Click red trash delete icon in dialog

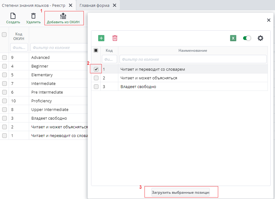pyautogui.click(x=115, y=38)
